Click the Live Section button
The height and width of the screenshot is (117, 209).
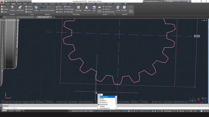point(107,6)
